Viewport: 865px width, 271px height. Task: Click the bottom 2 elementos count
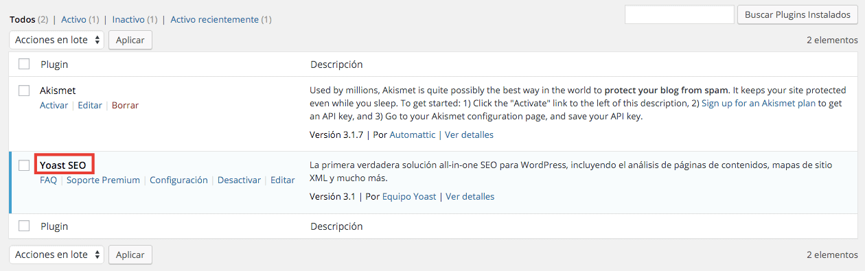832,255
